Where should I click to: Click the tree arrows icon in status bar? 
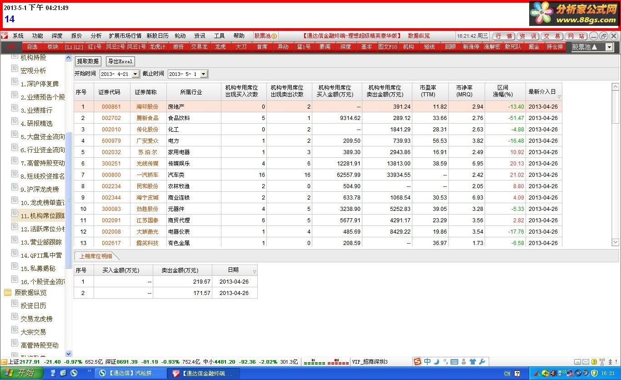[611, 362]
